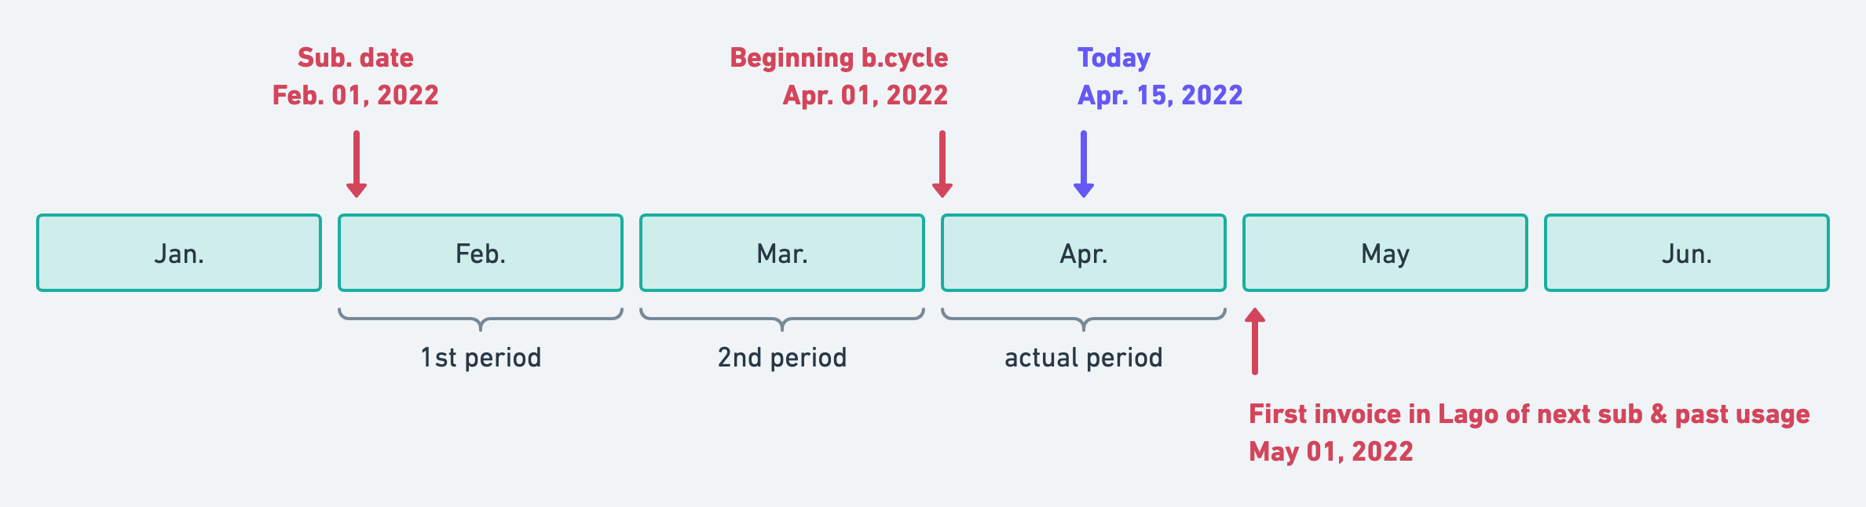Click the brace above 1st period
The width and height of the screenshot is (1866, 507).
point(481,319)
